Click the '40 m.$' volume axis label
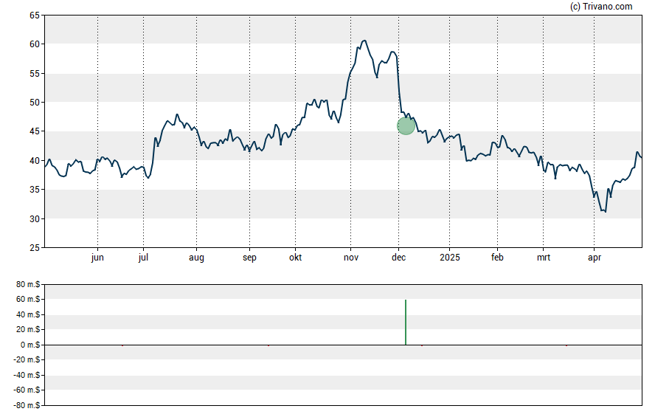 tap(29, 314)
